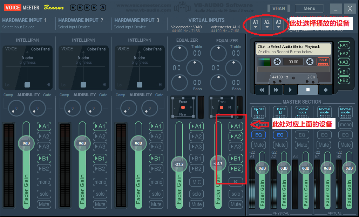Click the Intellipan square handle of Hardware Input 2
359x217 pixels.
[83, 85]
